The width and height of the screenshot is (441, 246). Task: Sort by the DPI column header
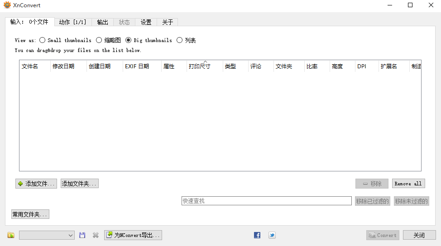pos(367,66)
